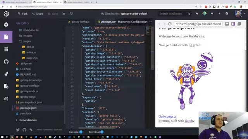Viewport: 248px width, 139px height.
Task: Open the gatsby-ssr.js file
Action: (26, 97)
